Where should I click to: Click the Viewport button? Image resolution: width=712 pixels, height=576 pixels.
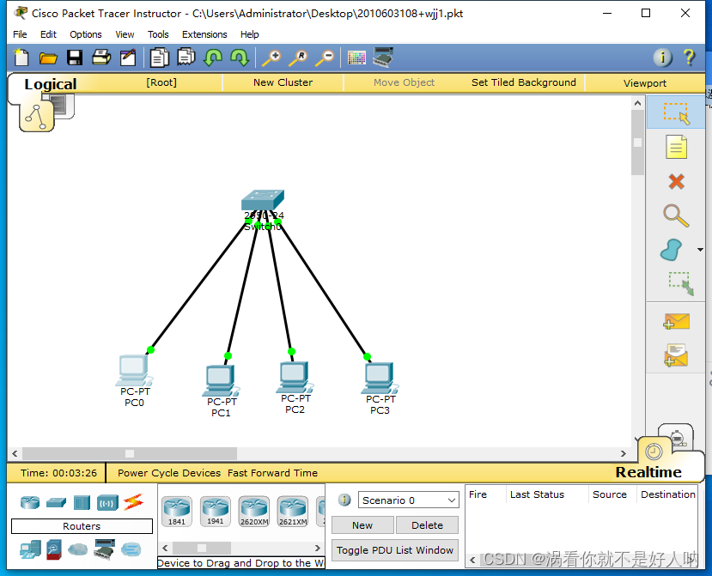(x=645, y=83)
